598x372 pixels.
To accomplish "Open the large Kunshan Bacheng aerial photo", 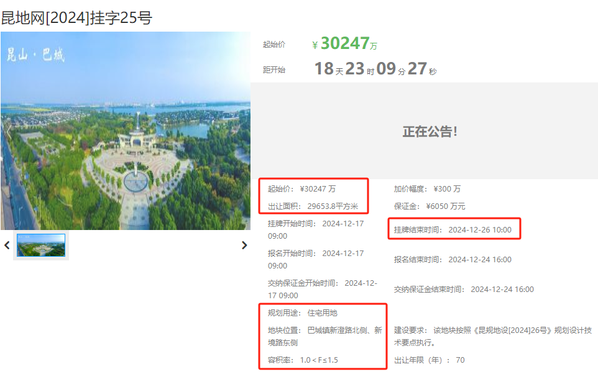I will click(x=125, y=131).
